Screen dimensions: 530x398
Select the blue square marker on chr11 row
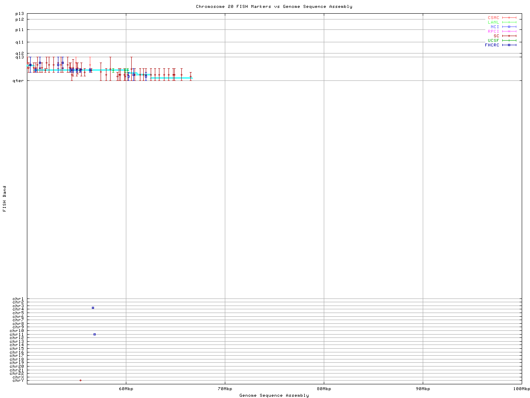(94, 334)
